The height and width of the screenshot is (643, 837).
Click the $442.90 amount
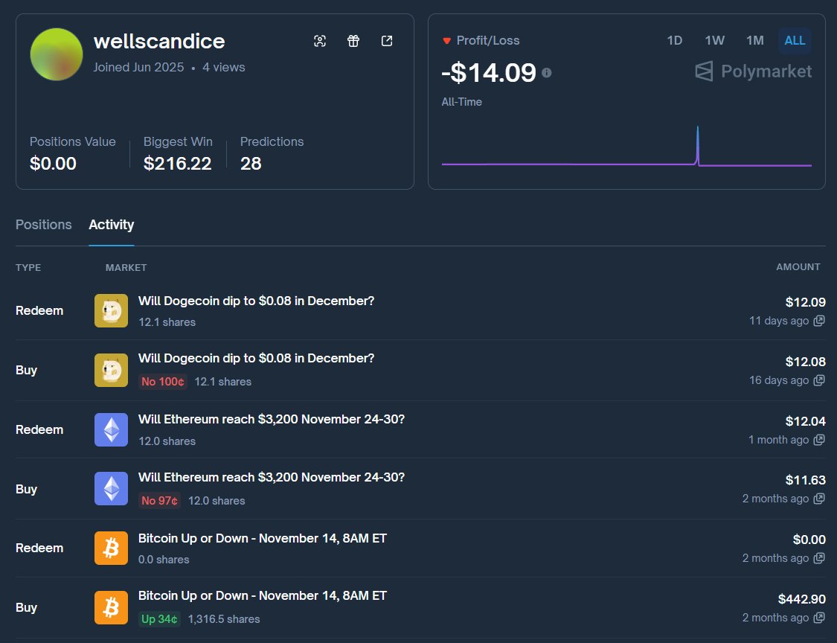(x=802, y=599)
